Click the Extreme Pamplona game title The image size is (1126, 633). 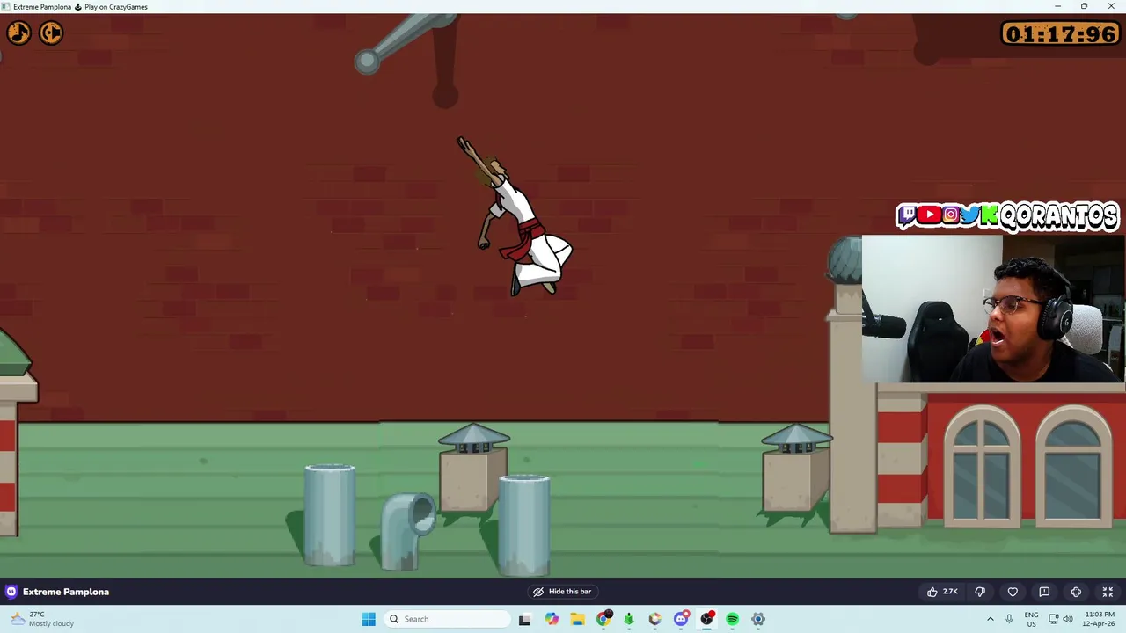66,592
